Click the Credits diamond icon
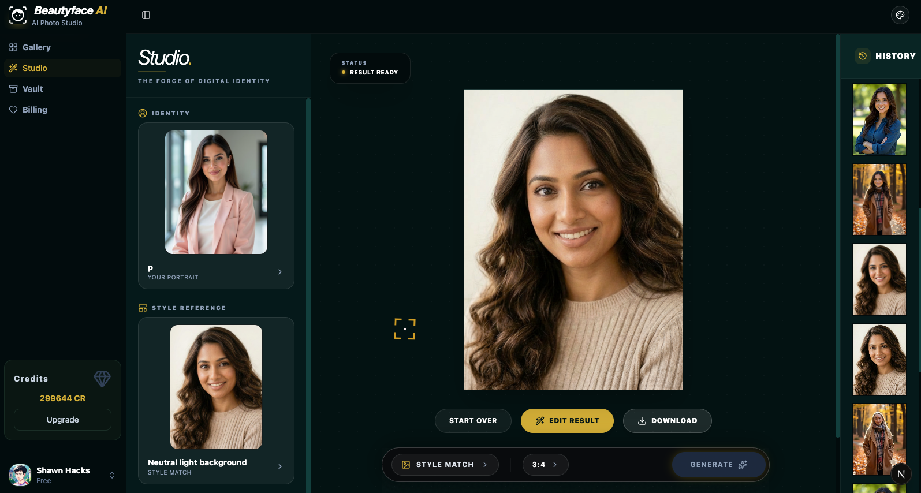 click(102, 379)
